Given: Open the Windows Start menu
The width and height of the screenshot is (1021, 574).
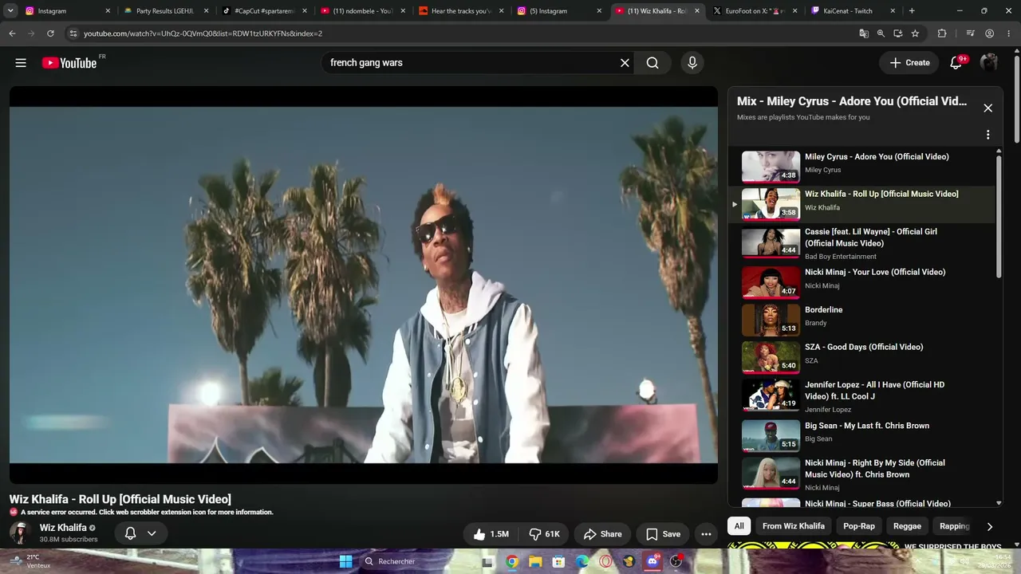Looking at the screenshot, I should [345, 561].
